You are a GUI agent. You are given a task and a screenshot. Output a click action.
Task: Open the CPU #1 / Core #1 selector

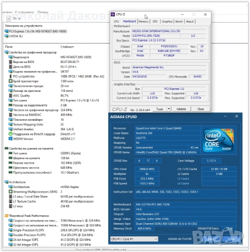(134, 239)
